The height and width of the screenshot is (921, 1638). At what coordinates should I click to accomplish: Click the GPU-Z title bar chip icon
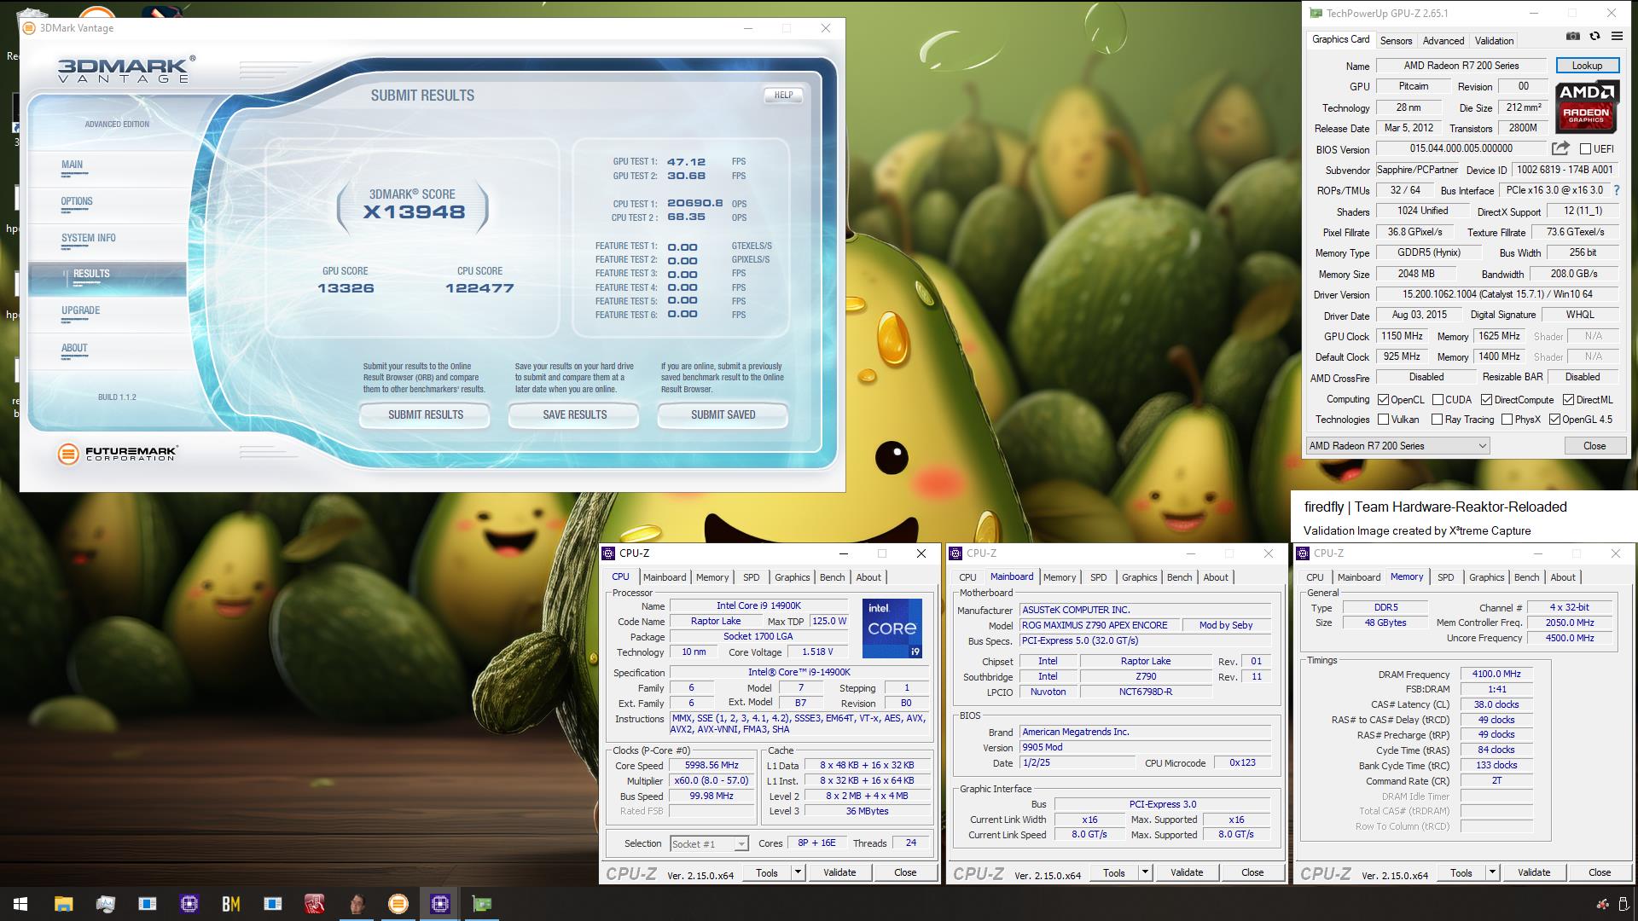pyautogui.click(x=1316, y=14)
